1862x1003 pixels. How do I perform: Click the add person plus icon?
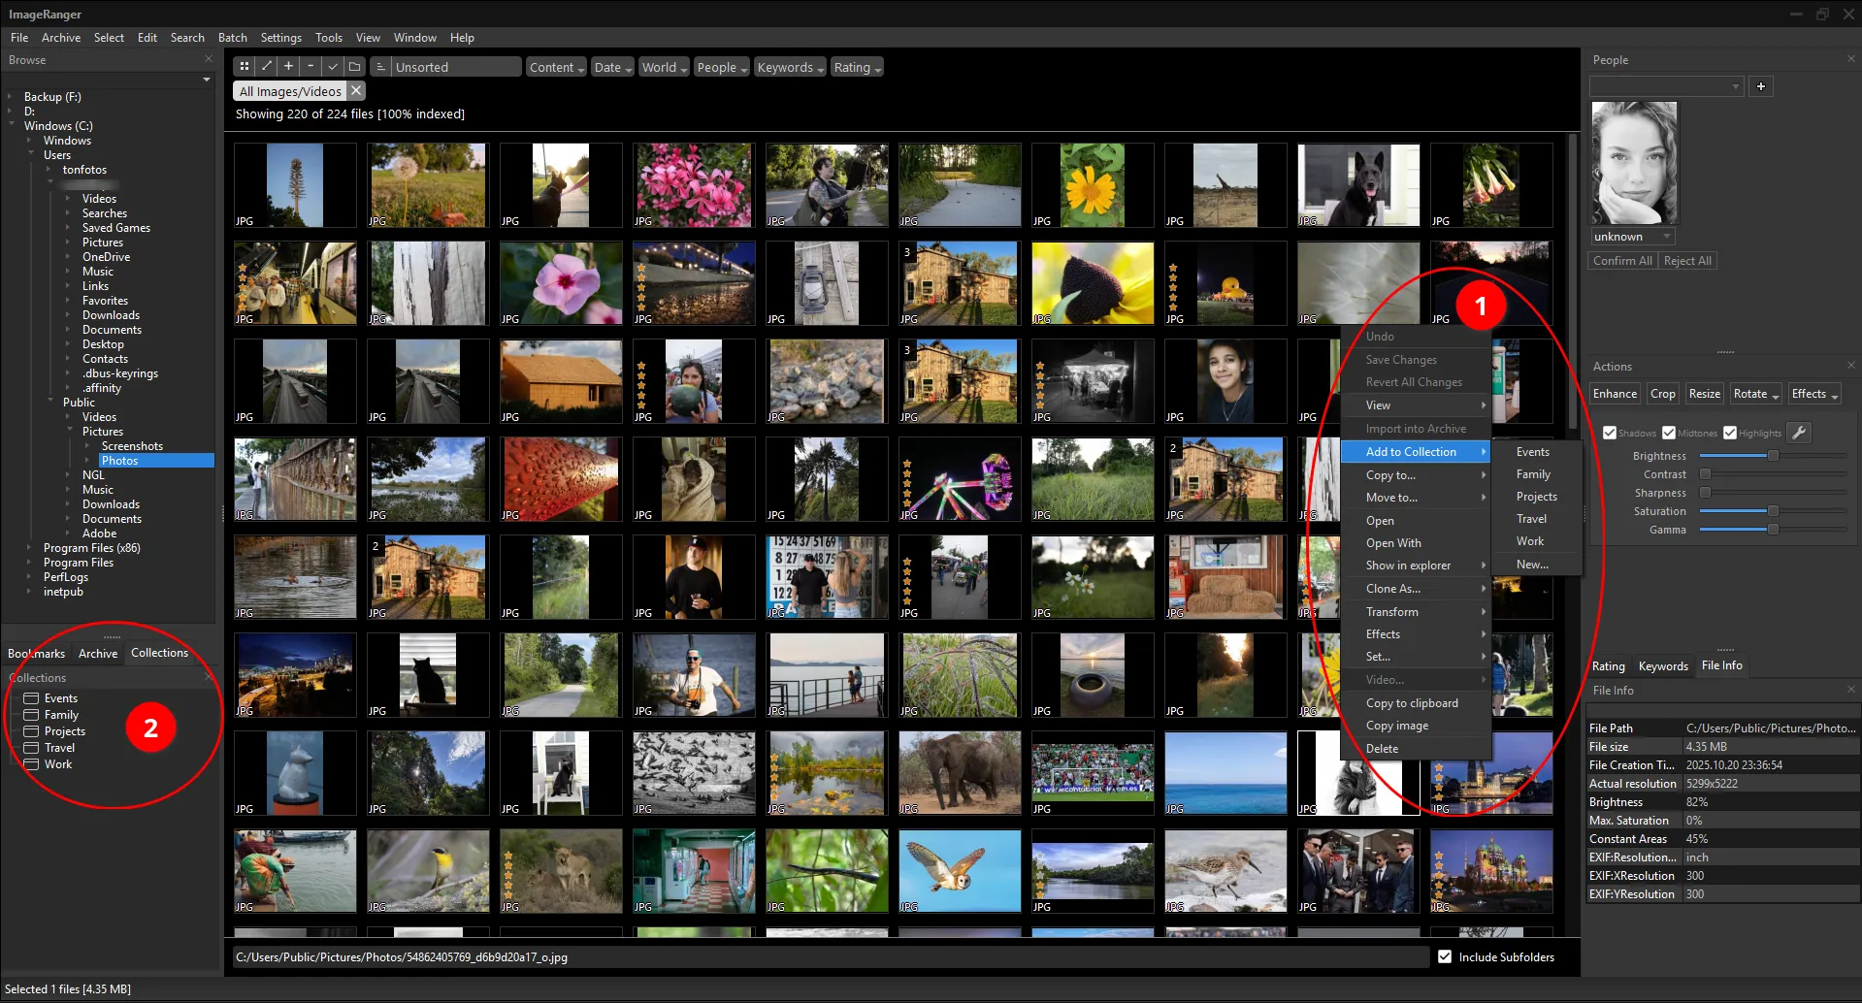(x=1760, y=86)
